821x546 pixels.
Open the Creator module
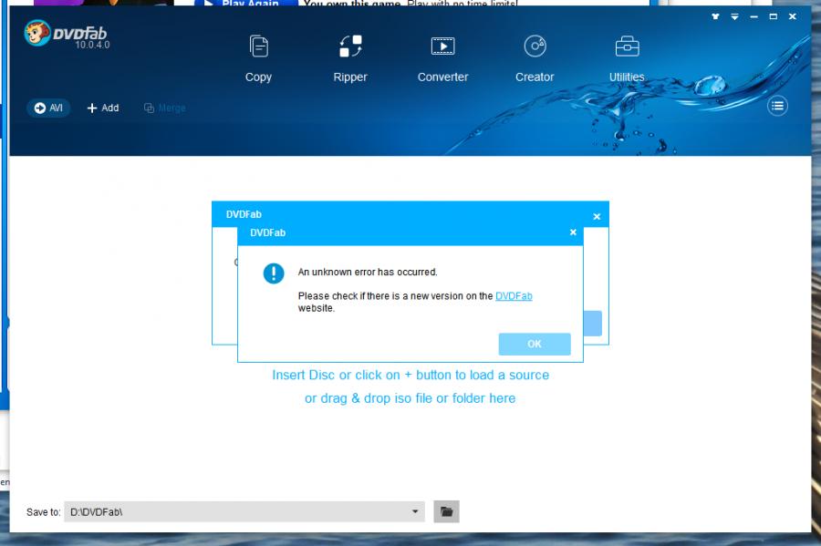click(x=535, y=57)
